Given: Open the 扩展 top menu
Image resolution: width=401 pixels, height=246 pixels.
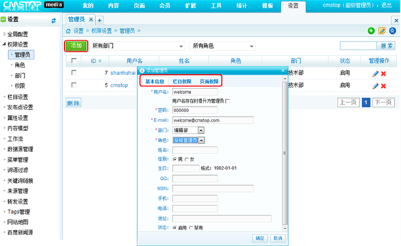Looking at the screenshot, I should 191,5.
